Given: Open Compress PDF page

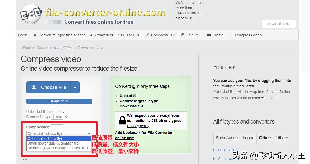Looking at the screenshot, I should click(160, 35).
